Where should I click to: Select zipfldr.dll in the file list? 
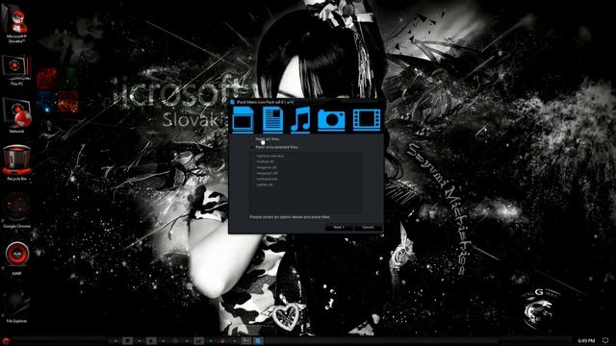(x=265, y=185)
